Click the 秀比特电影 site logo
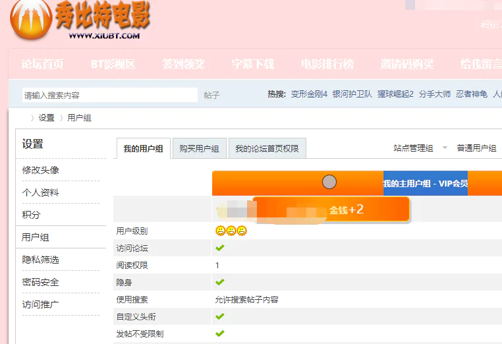The height and width of the screenshot is (344, 502). pos(80,20)
